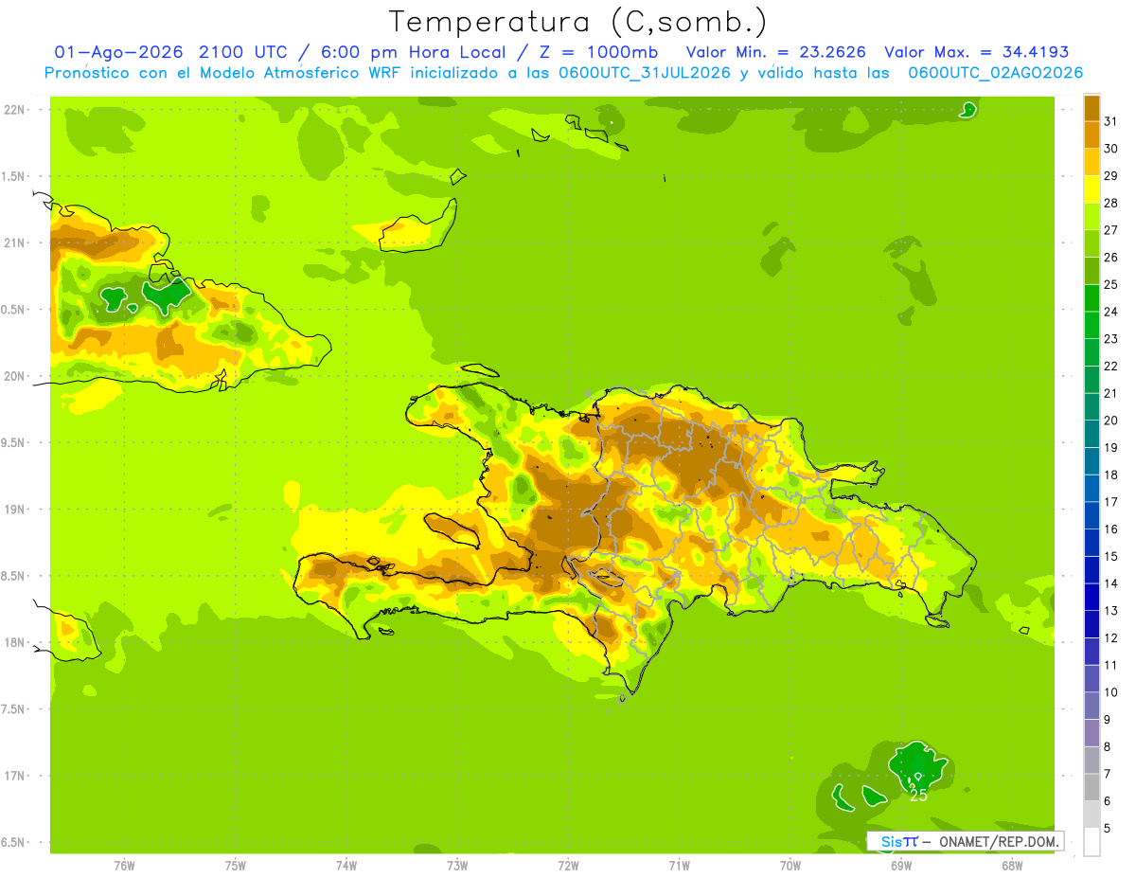1136x878 pixels.
Task: Click legend value 5 on the color scale
Action: coord(1108,829)
